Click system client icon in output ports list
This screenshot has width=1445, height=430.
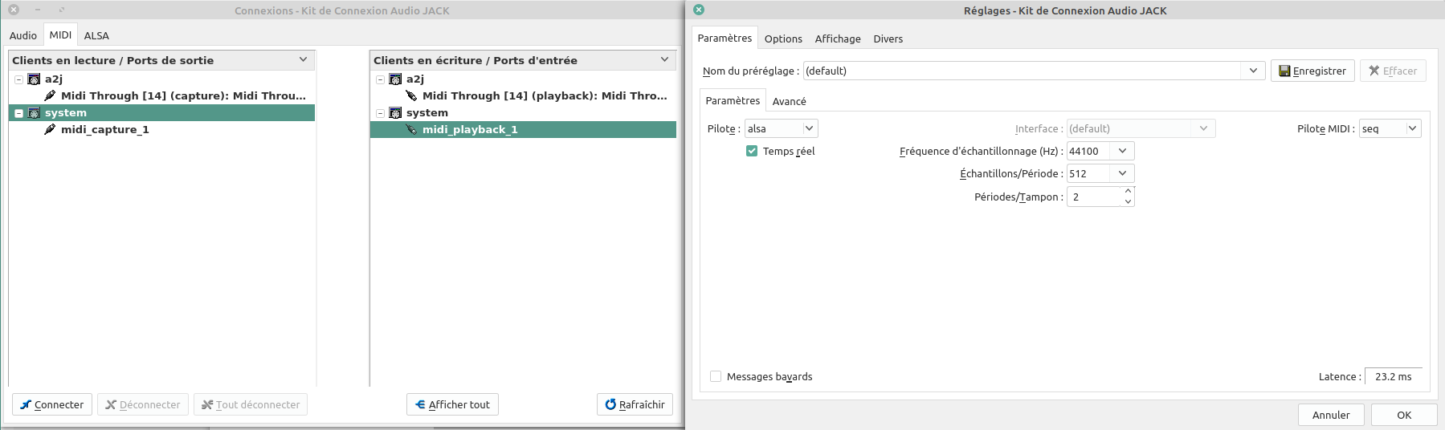click(x=34, y=113)
